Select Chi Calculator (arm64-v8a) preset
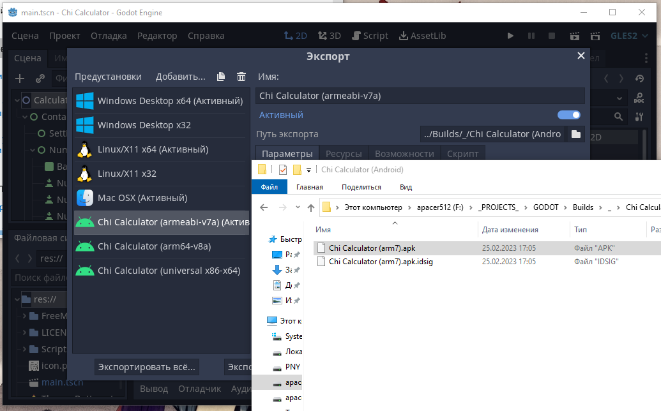Screen dimensions: 661x411 160,246
